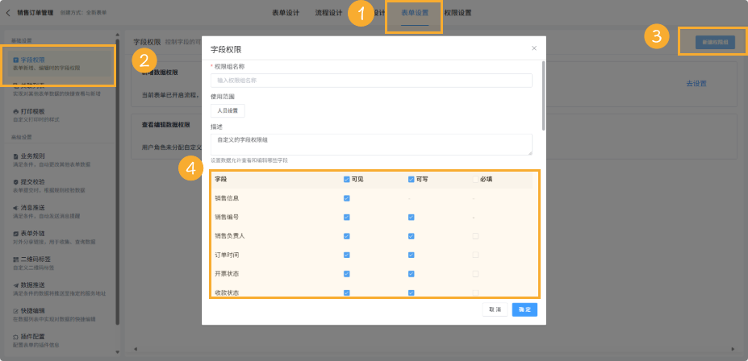The width and height of the screenshot is (748, 361).
Task: Check 必填 for 开票状态
Action: [475, 274]
